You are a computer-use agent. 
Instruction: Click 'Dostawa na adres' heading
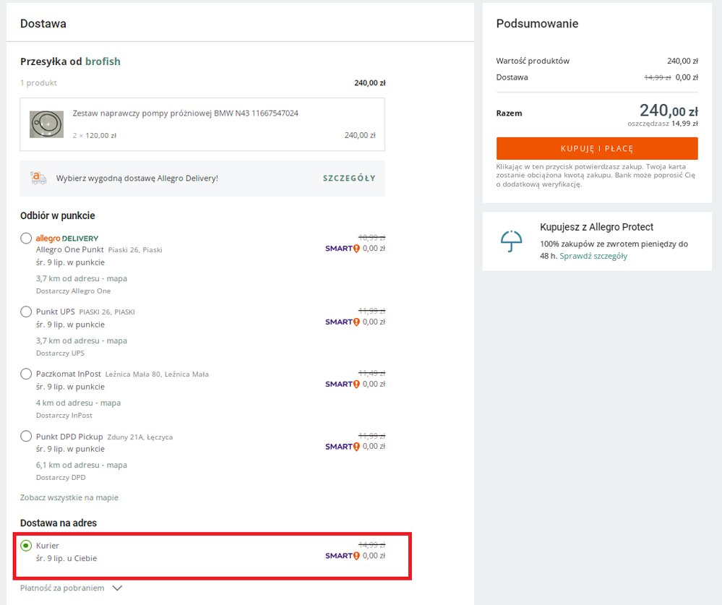(x=59, y=523)
